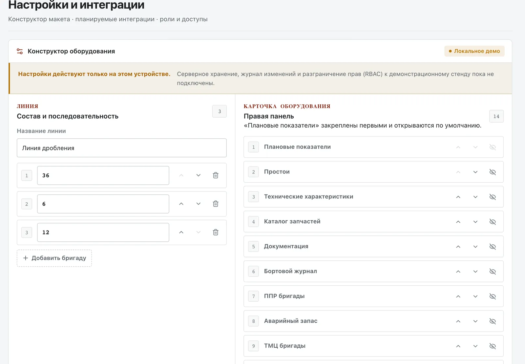Click the Состав и последовательность heading
Image resolution: width=525 pixels, height=364 pixels.
click(68, 116)
